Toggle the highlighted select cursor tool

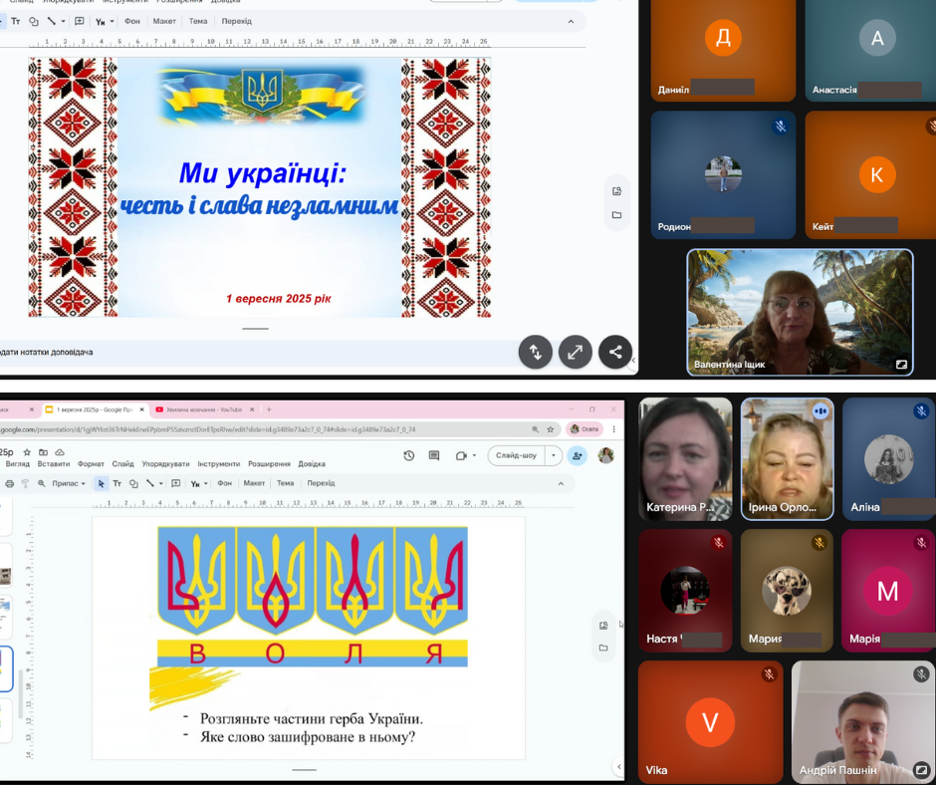click(x=101, y=483)
